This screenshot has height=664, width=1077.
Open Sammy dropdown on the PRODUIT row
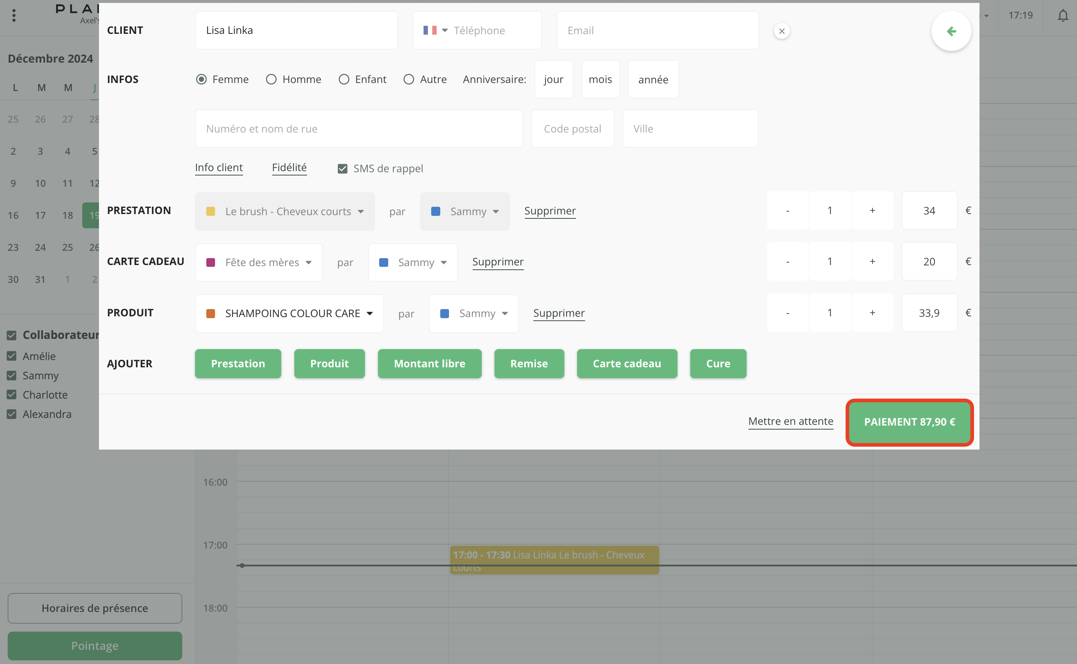click(x=474, y=313)
